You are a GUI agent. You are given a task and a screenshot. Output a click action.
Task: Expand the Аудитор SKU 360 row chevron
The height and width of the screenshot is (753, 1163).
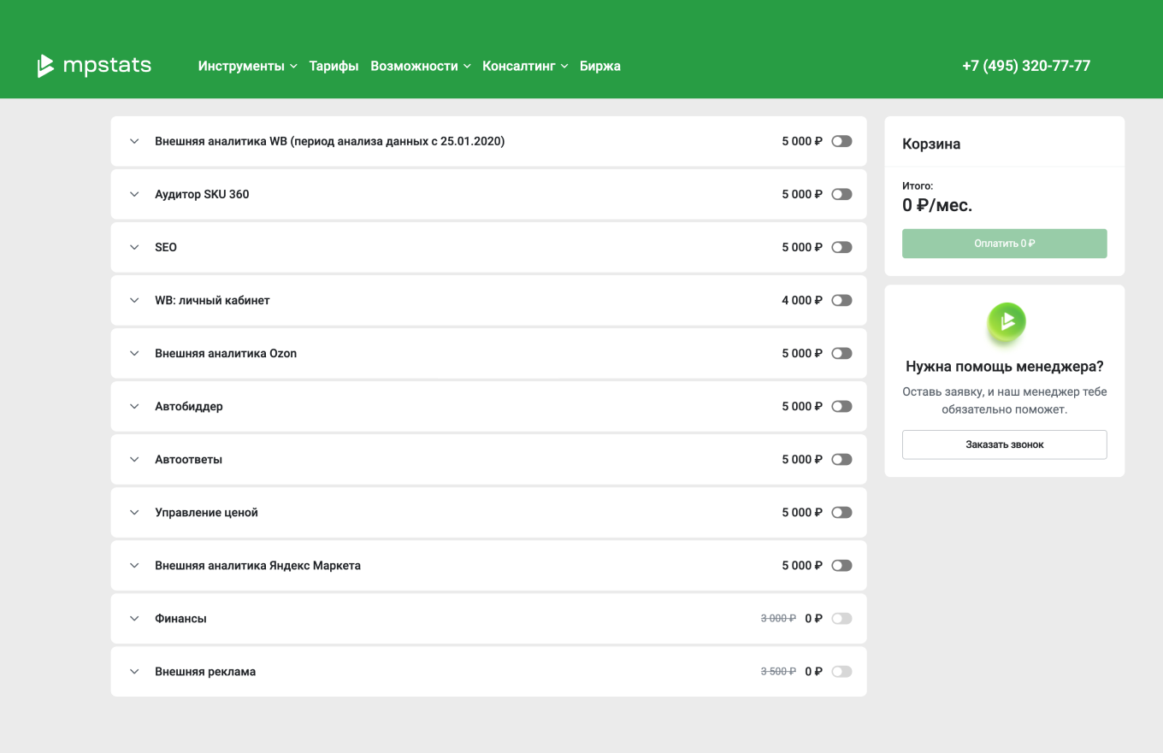click(134, 194)
